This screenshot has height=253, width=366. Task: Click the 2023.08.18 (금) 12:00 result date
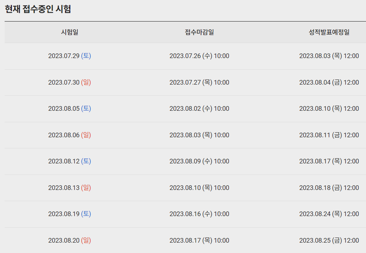(329, 188)
